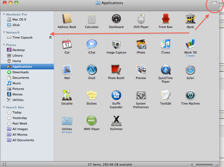Click the iTunes music note icon
This screenshot has width=224, height=167.
[x=166, y=44]
